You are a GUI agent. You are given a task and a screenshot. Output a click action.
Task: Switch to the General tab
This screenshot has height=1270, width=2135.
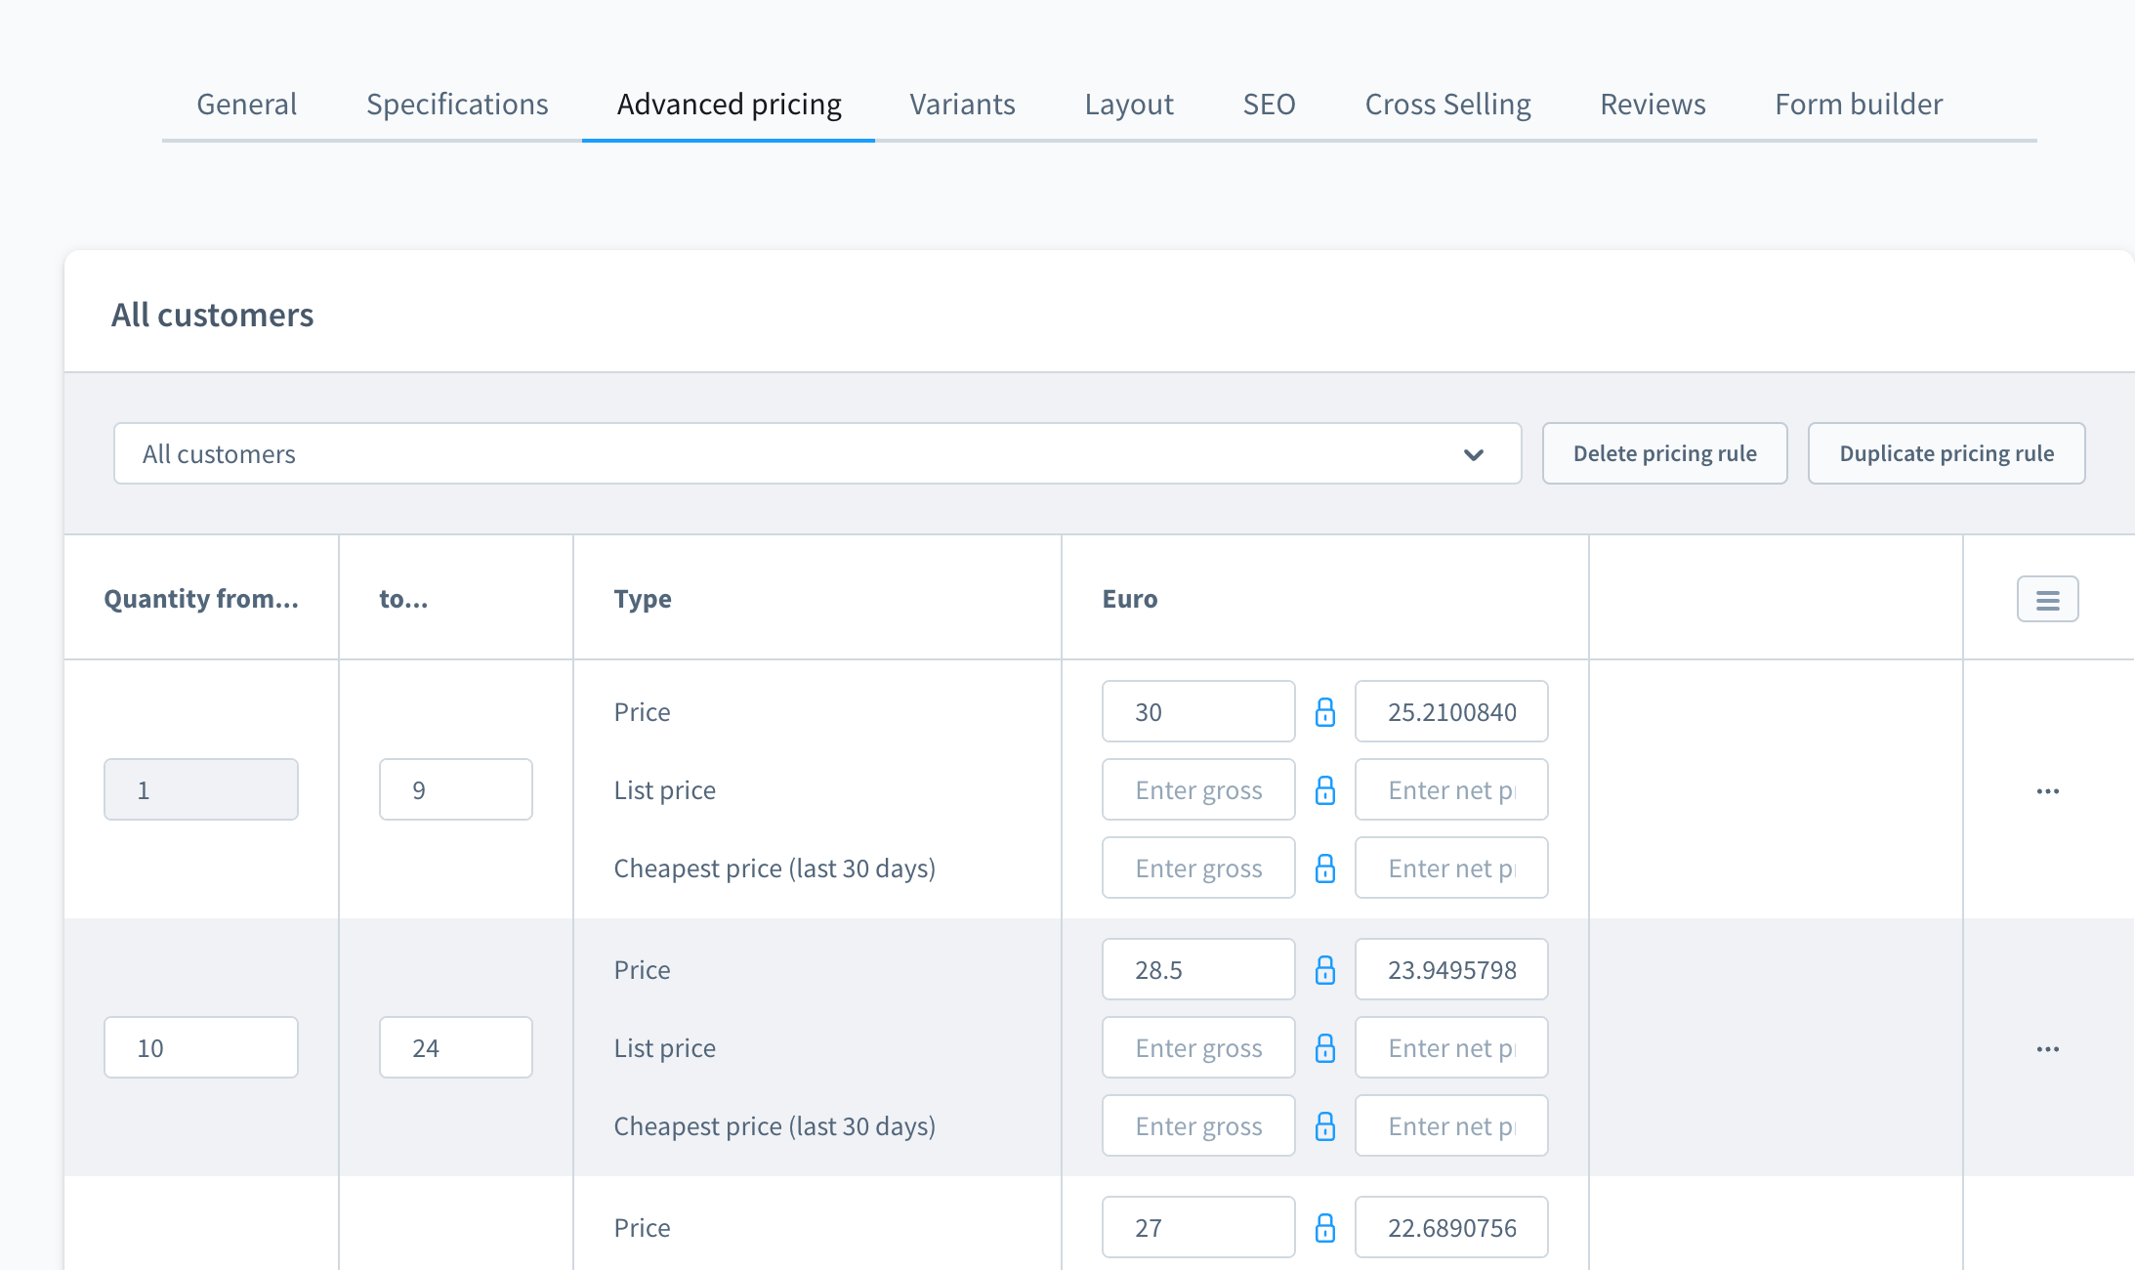point(246,104)
